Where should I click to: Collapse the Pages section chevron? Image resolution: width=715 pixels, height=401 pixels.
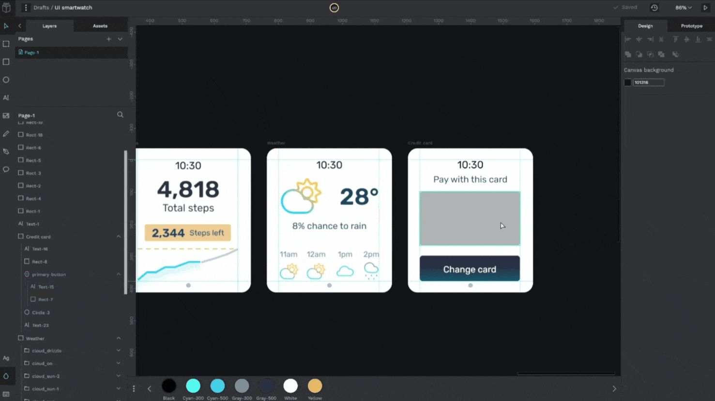click(120, 39)
